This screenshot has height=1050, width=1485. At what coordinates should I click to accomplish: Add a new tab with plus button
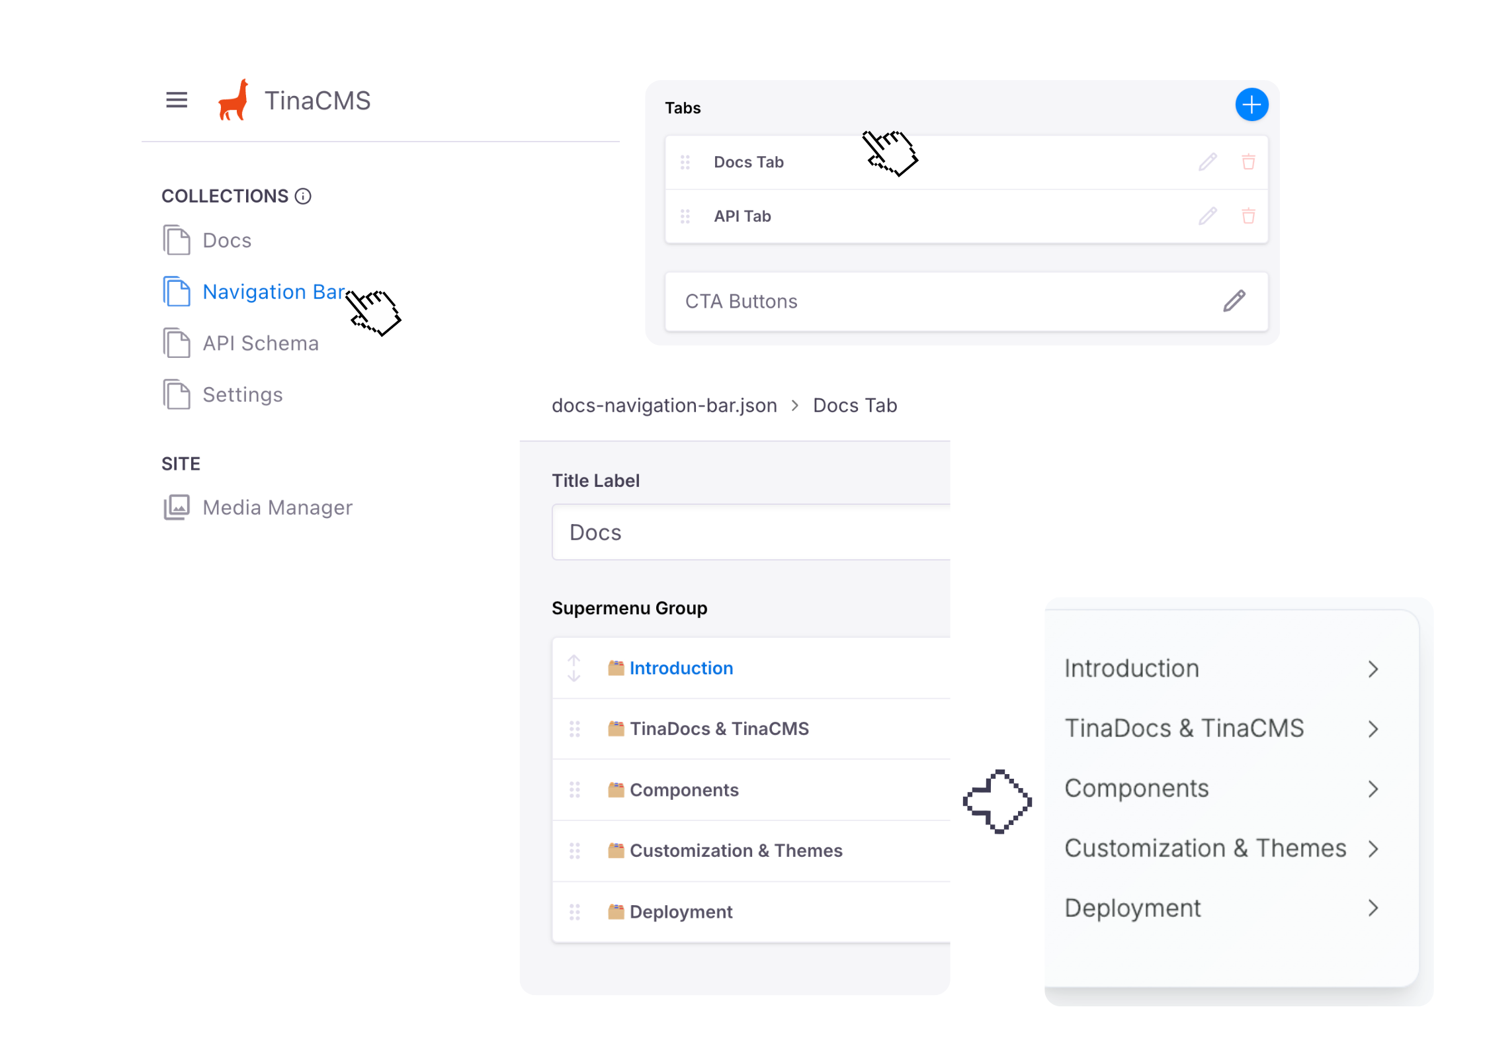(1251, 105)
